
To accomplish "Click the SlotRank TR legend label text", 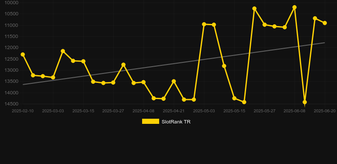I will click(176, 122).
